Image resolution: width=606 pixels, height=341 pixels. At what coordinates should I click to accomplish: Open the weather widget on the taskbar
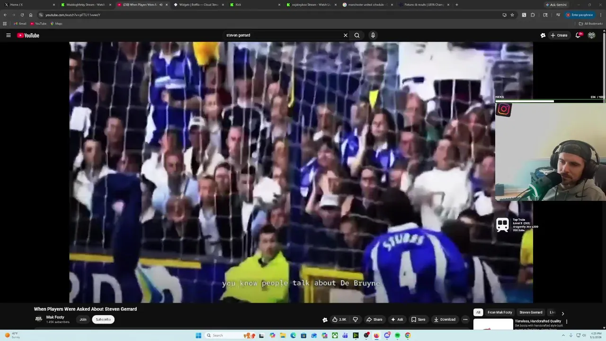[12, 335]
